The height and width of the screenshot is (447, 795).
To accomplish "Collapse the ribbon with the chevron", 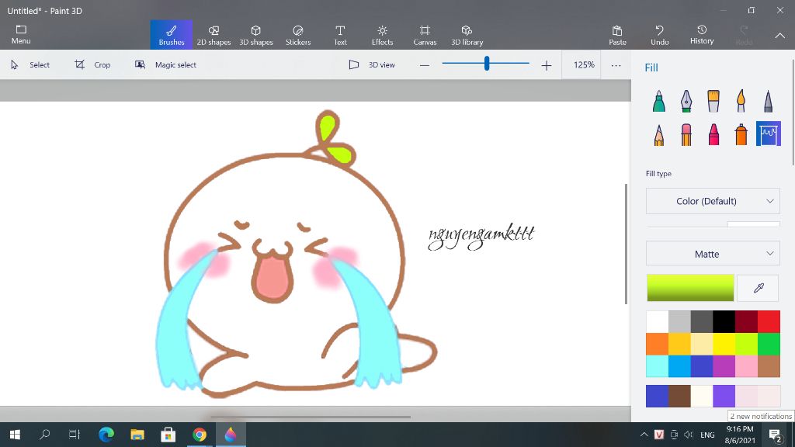I will pos(779,36).
